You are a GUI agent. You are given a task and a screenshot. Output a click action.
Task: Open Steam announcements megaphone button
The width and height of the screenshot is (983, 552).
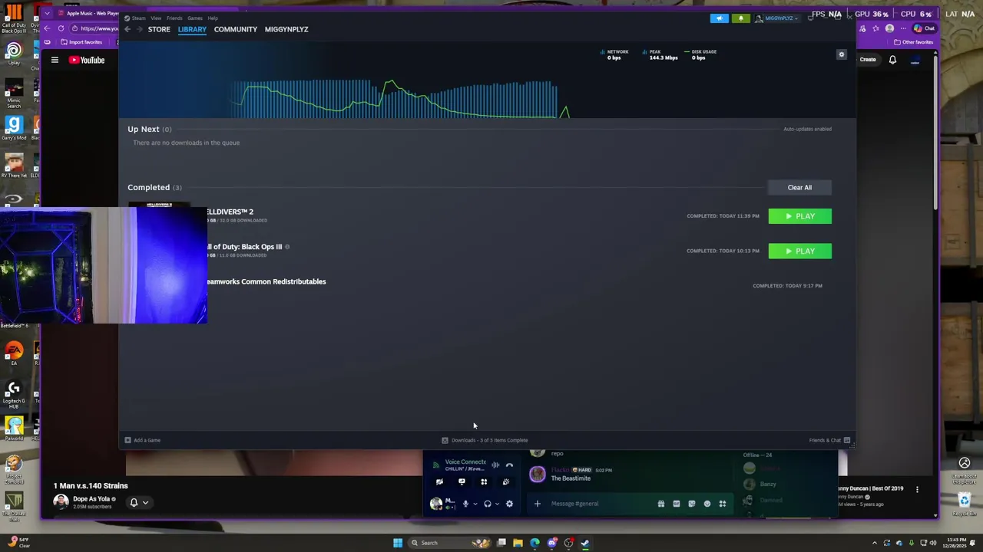719,18
